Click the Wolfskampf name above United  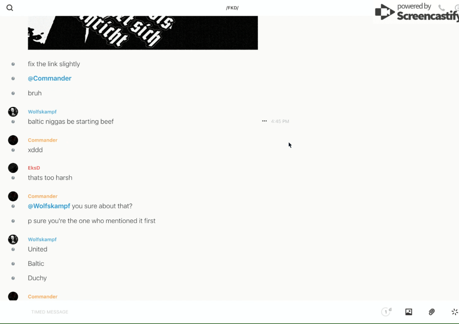(42, 239)
